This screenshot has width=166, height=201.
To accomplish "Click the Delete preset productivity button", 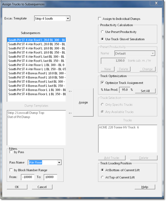I will (x=124, y=69).
